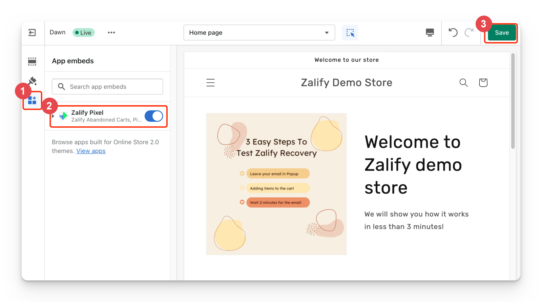Click the Live status badge
This screenshot has width=542, height=302.
point(83,33)
